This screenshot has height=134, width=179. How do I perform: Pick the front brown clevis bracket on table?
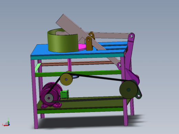(x=89, y=44)
